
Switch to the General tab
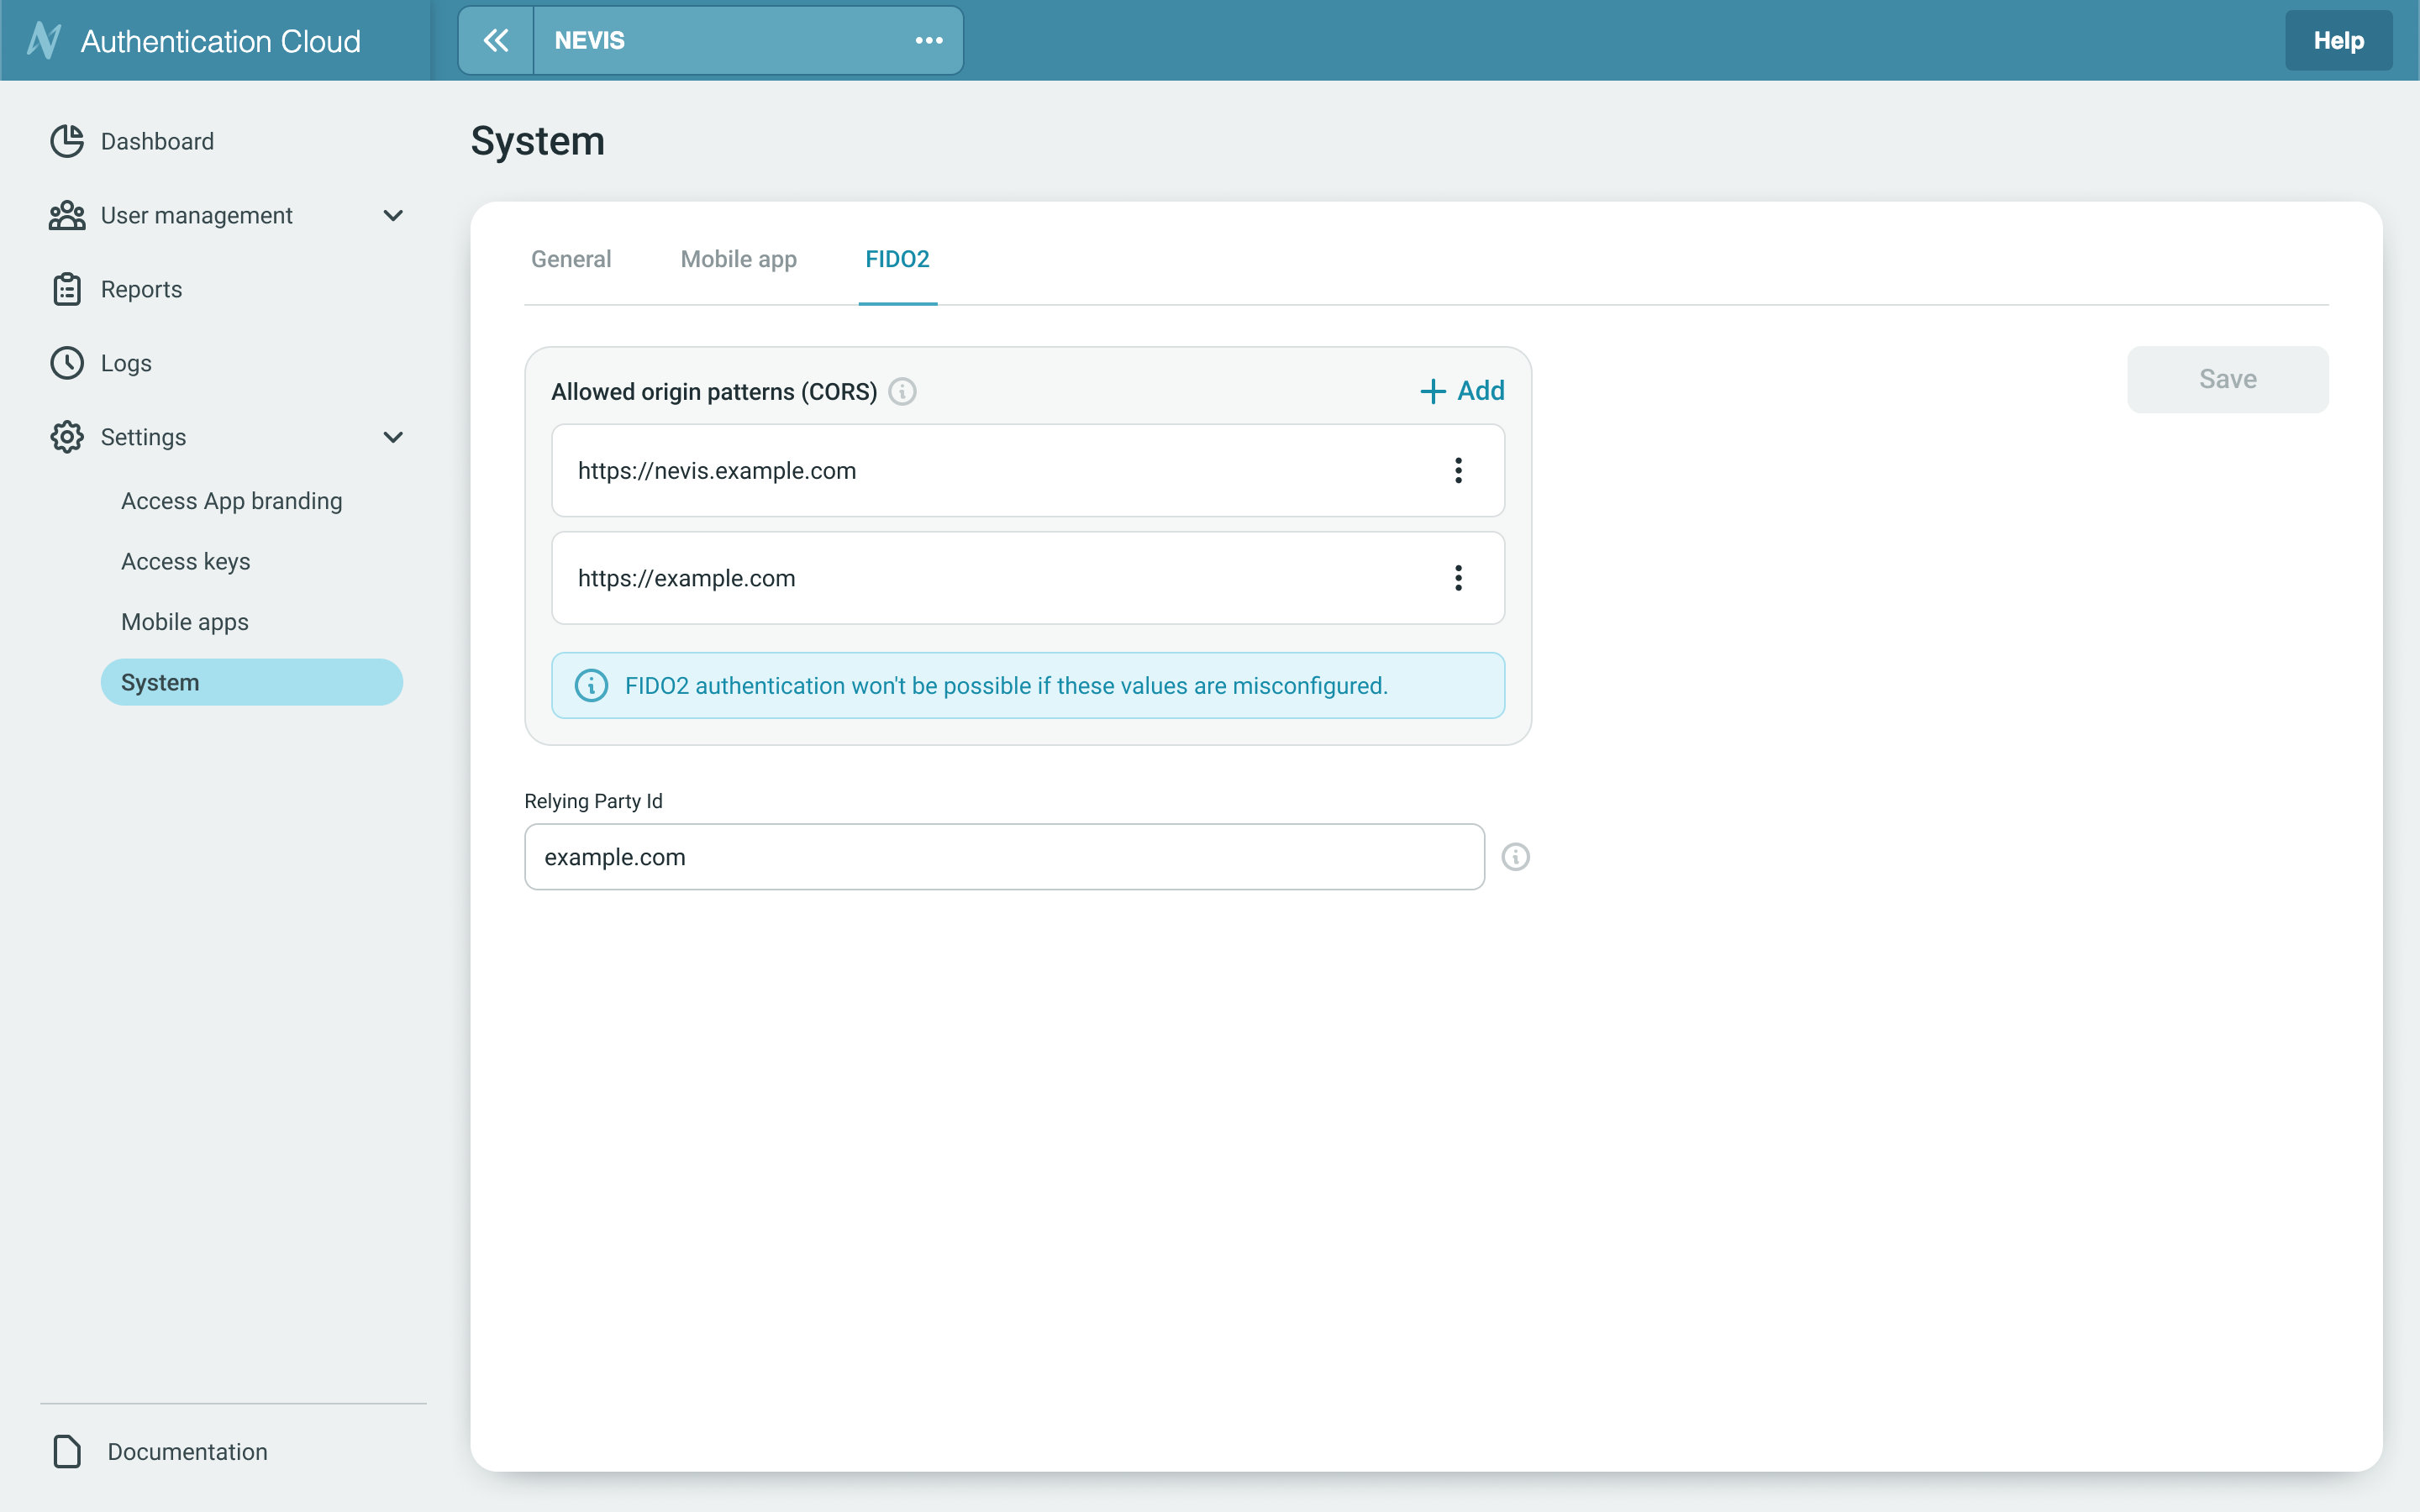(x=570, y=259)
